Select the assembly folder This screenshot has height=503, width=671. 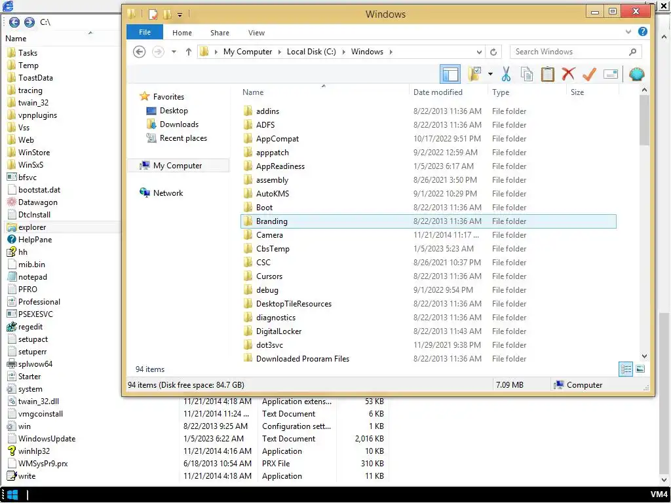point(272,180)
